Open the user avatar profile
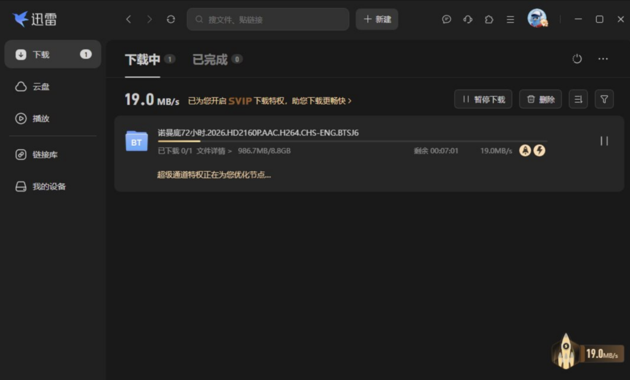The width and height of the screenshot is (630, 380). 537,18
